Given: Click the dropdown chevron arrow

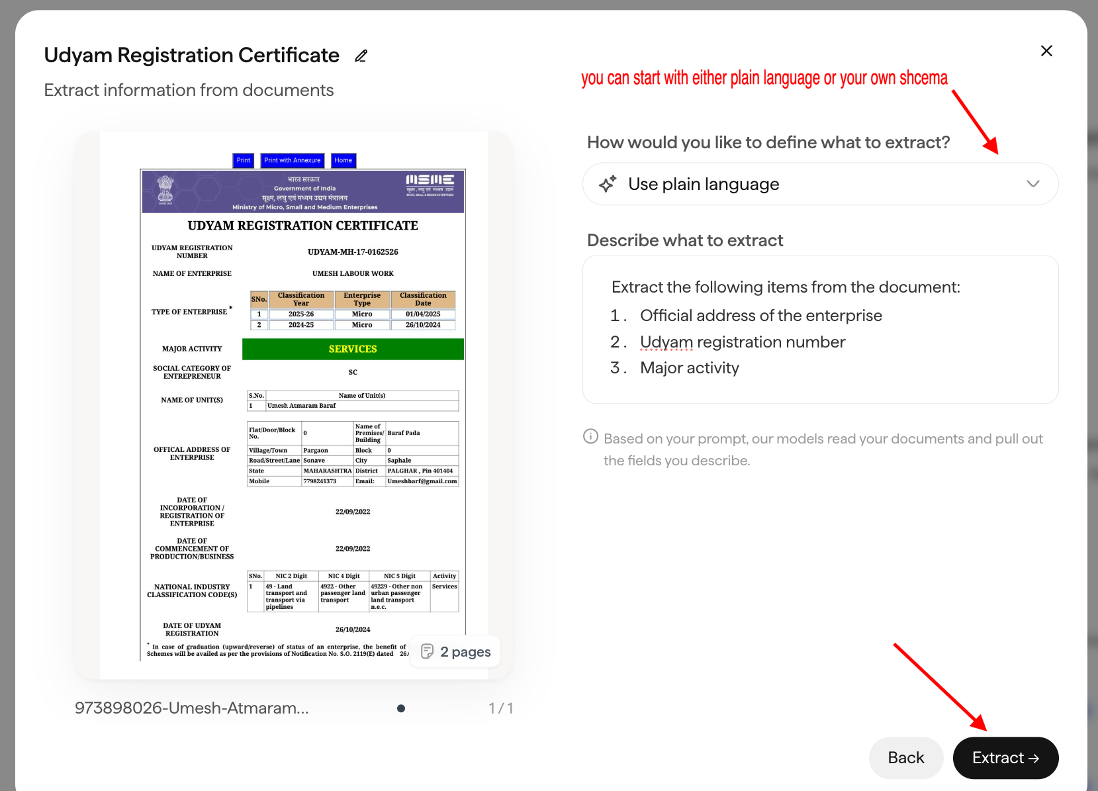Looking at the screenshot, I should click(1033, 184).
